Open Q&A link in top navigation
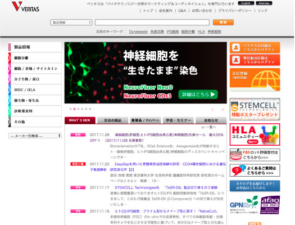Screen dimensions: 295x225 click(182, 11)
